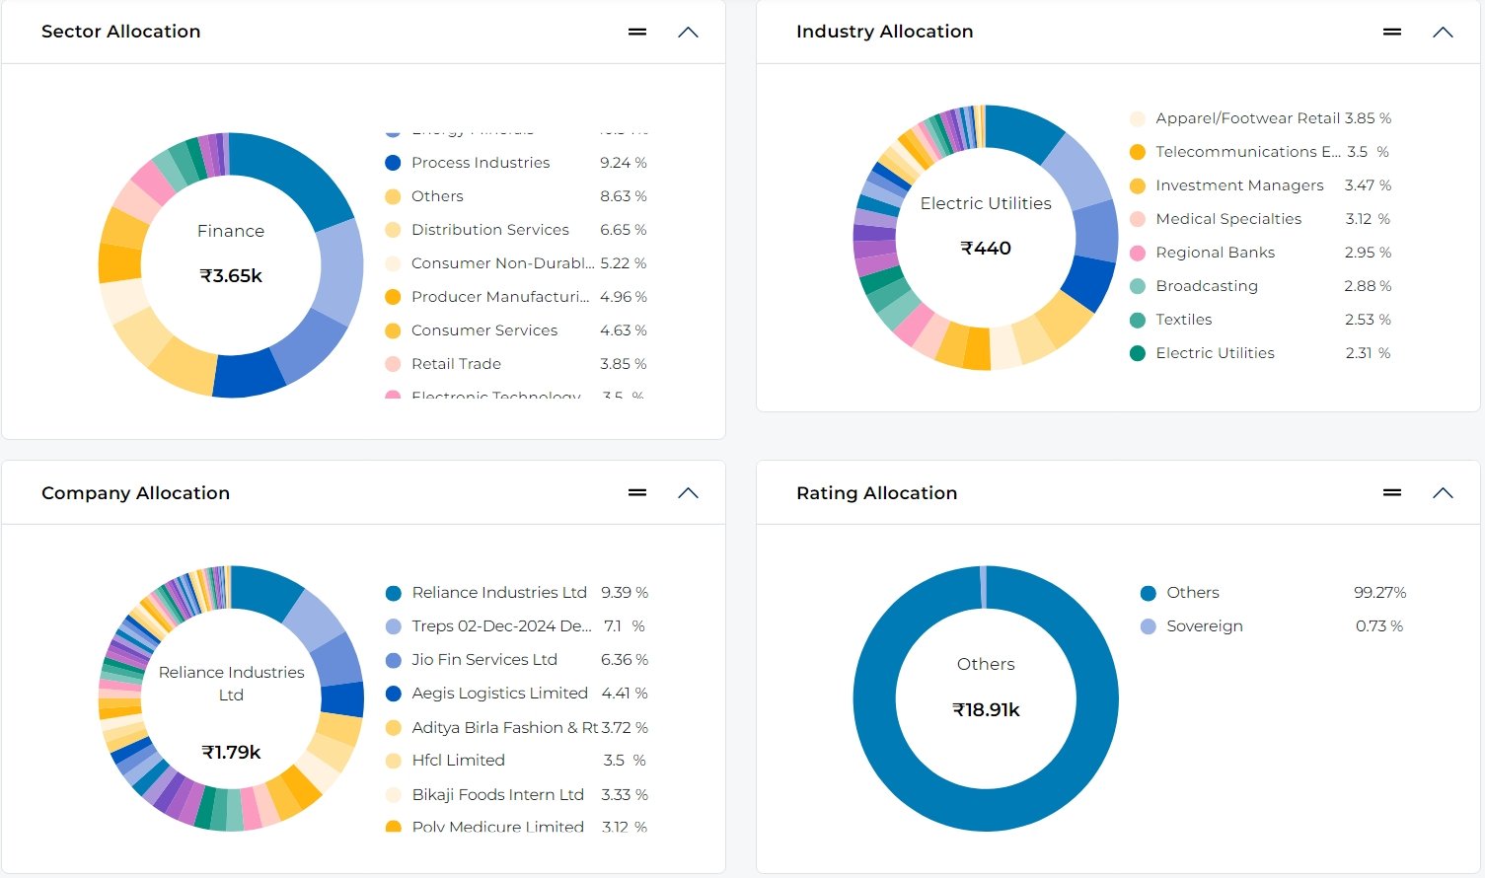Click the Broadcasting color swatch
This screenshot has height=878, width=1485.
tap(1137, 286)
